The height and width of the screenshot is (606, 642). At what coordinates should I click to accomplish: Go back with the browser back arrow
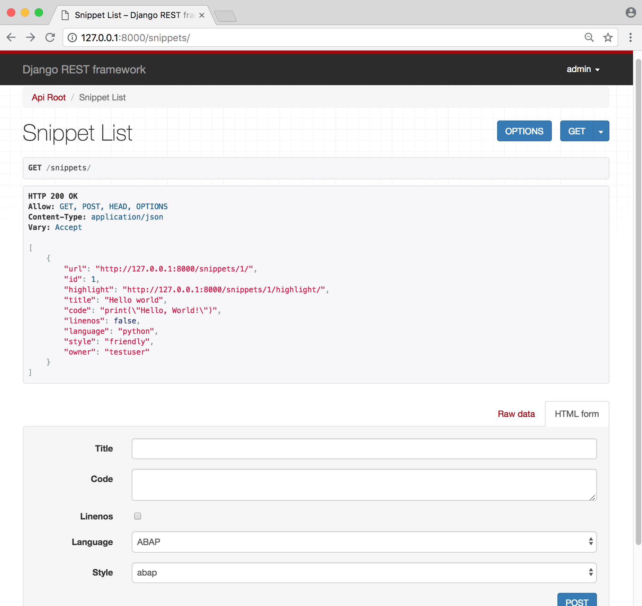pyautogui.click(x=11, y=37)
